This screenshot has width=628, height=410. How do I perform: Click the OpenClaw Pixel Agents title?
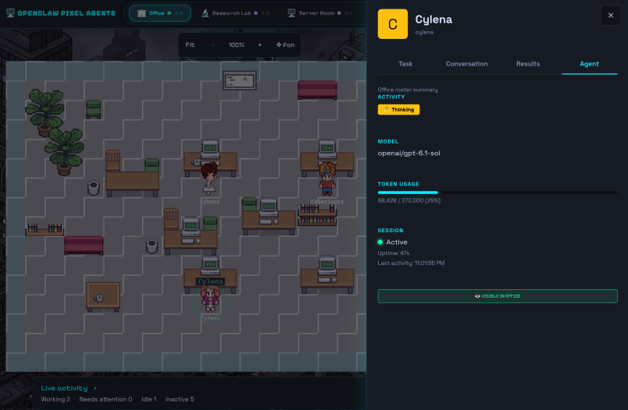point(66,13)
